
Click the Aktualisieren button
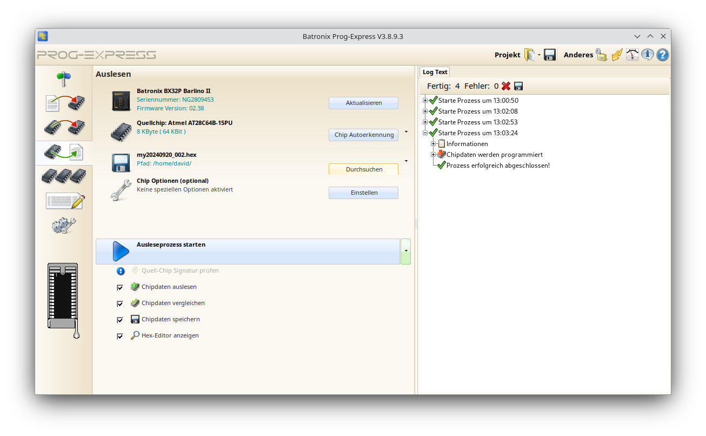tap(363, 103)
